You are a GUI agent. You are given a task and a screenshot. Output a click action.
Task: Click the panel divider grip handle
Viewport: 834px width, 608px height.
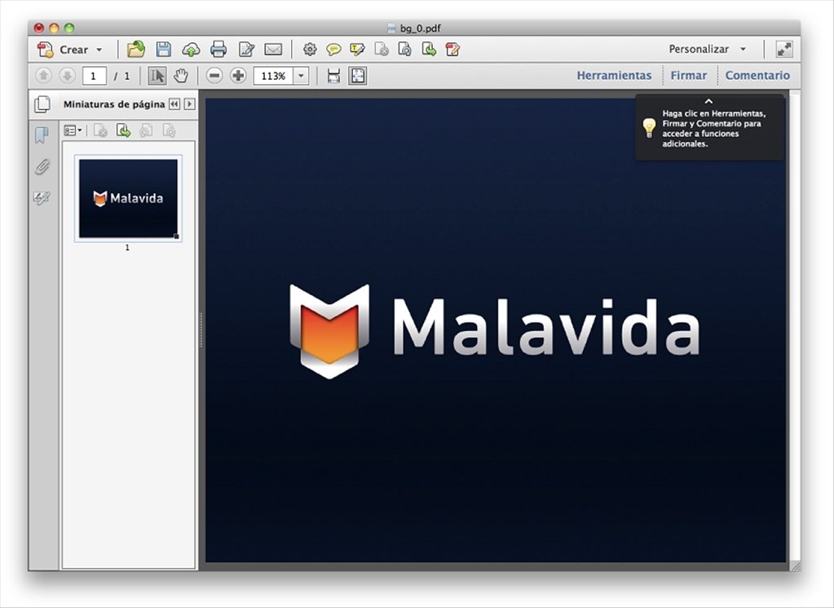pyautogui.click(x=201, y=330)
